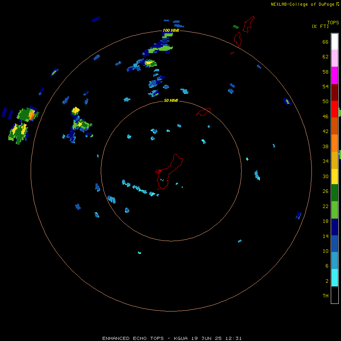Click the dark green legend swatch

pos(335,193)
